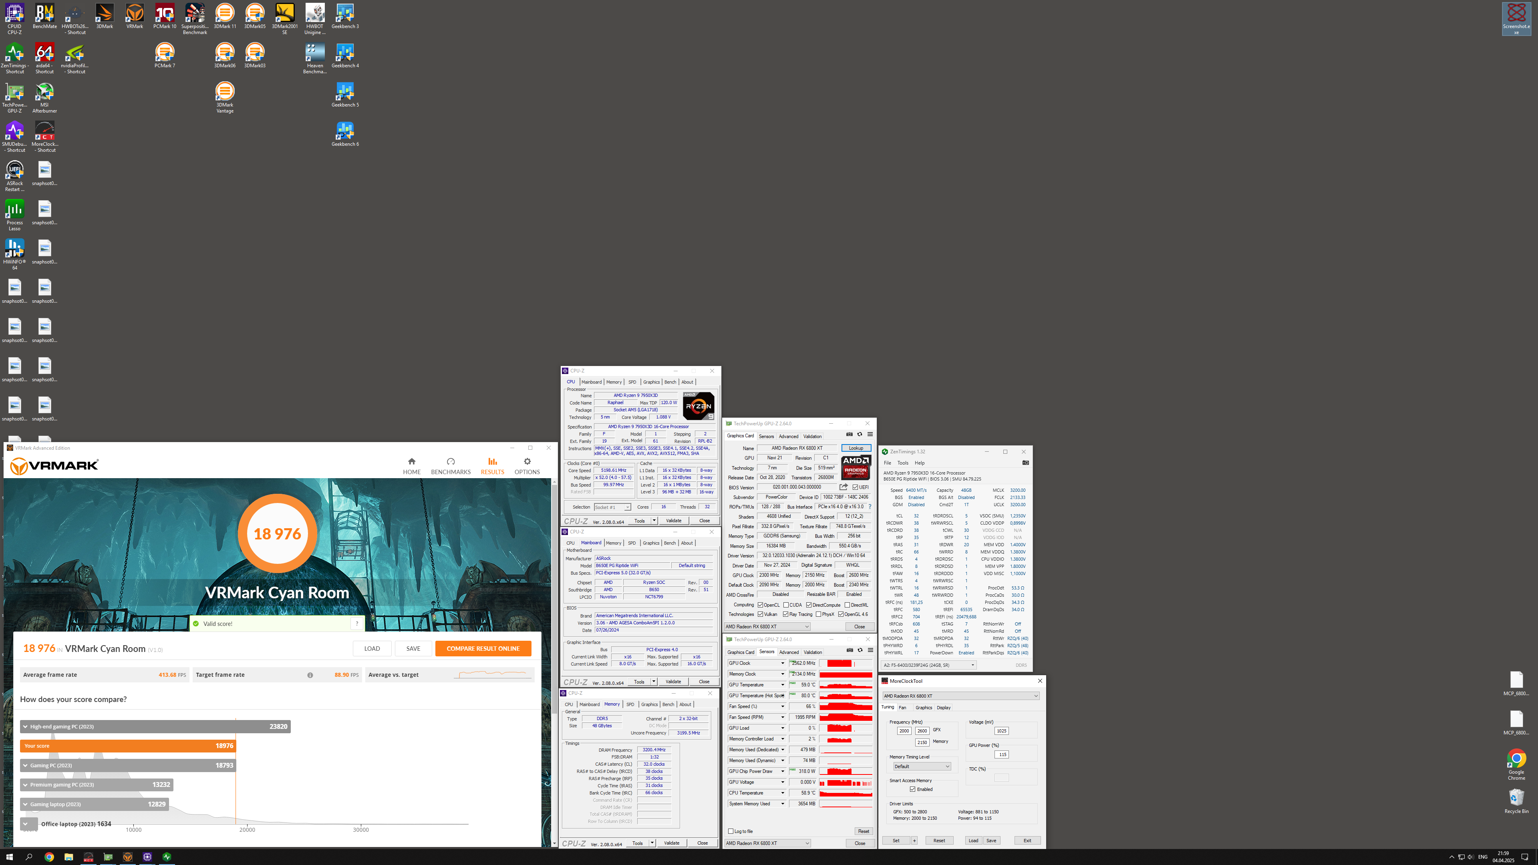This screenshot has width=1538, height=865.
Task: Click the VRMark SAVE button
Action: [x=413, y=648]
